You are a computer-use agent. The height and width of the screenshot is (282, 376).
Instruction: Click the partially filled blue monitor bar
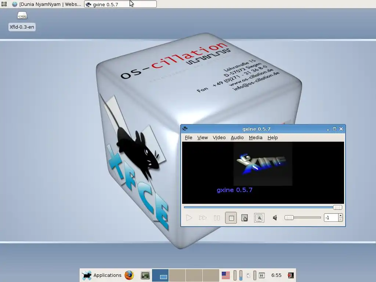click(x=241, y=275)
